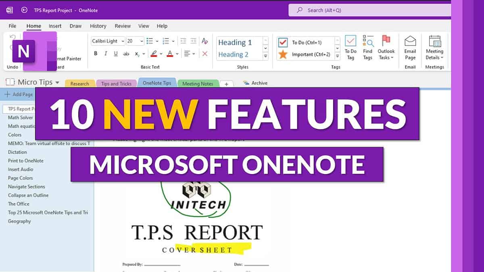Open the numbered list dropdown arrow
This screenshot has height=272, width=484.
173,41
